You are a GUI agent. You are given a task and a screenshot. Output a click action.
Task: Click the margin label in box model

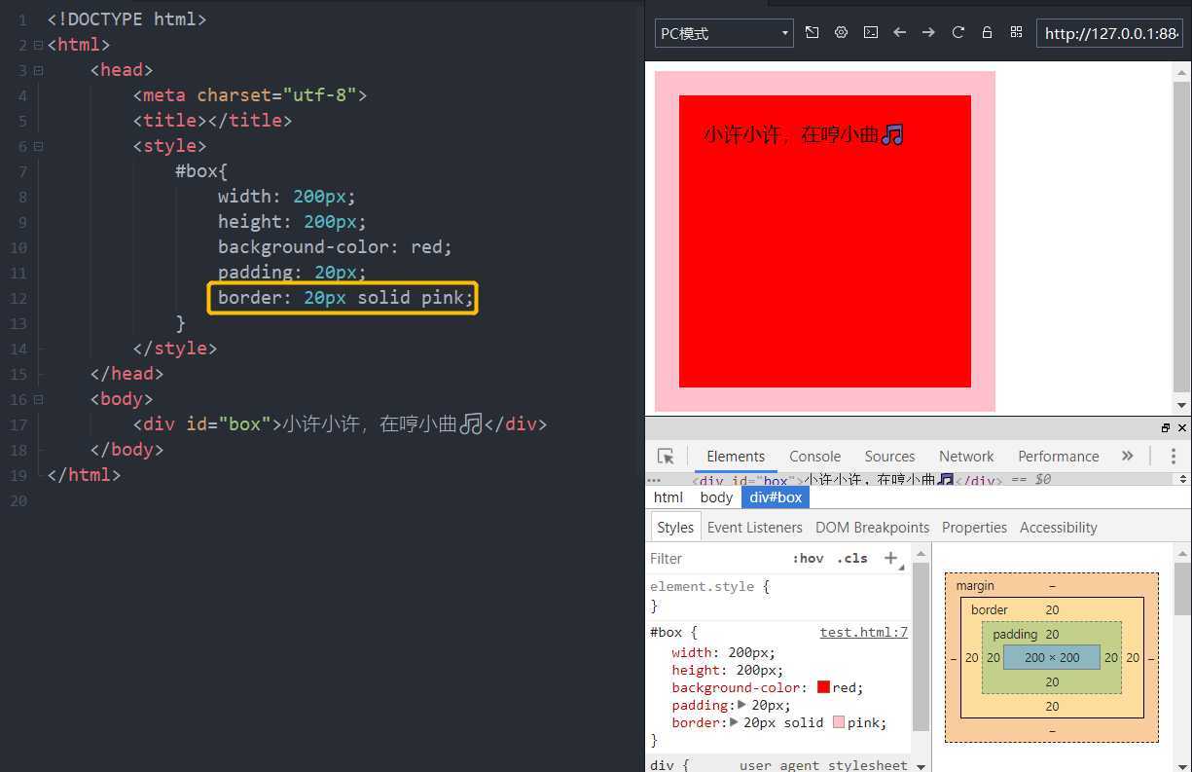point(975,585)
